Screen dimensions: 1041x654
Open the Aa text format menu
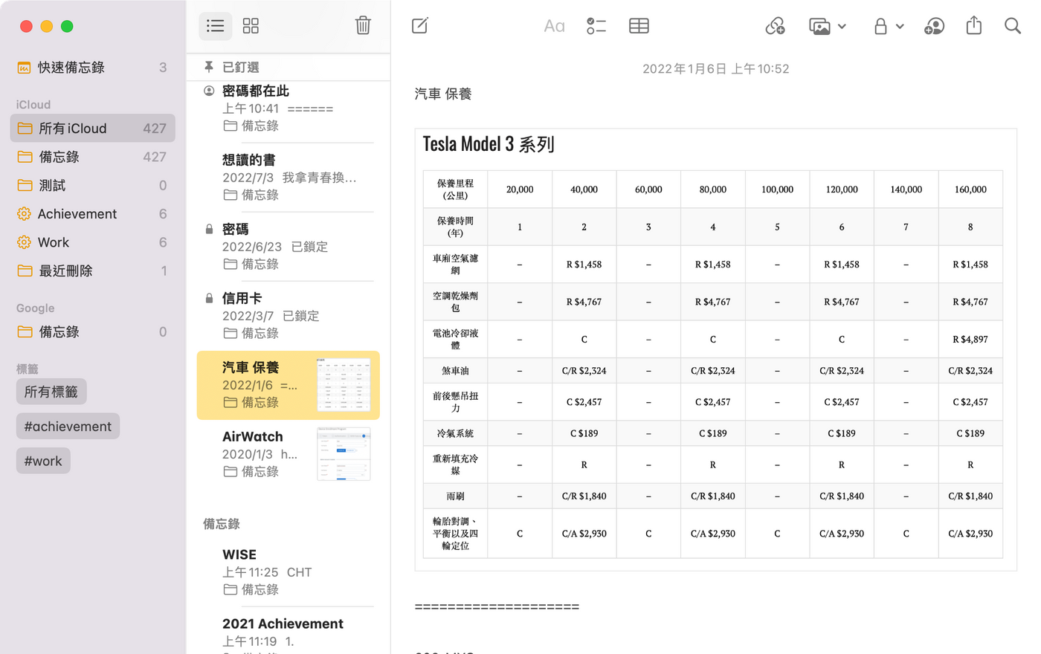click(x=554, y=26)
